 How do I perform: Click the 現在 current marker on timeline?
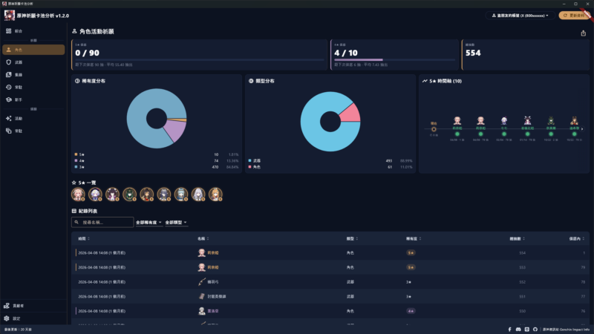click(434, 129)
